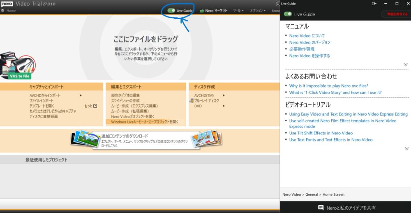Click the left sample-clip thumbnails in download banner

coord(85,138)
